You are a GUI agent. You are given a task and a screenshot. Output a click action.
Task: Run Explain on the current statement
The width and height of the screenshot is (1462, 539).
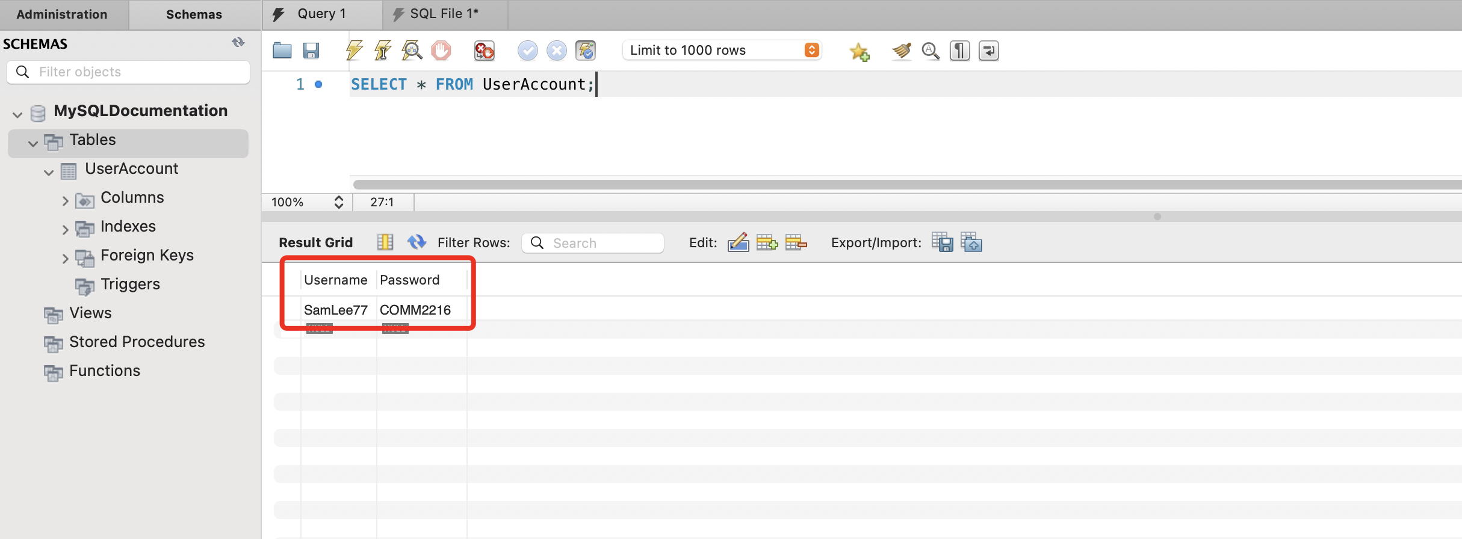tap(412, 51)
